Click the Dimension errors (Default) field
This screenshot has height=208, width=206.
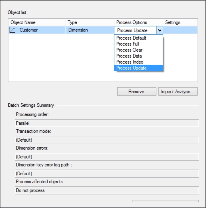point(107,157)
